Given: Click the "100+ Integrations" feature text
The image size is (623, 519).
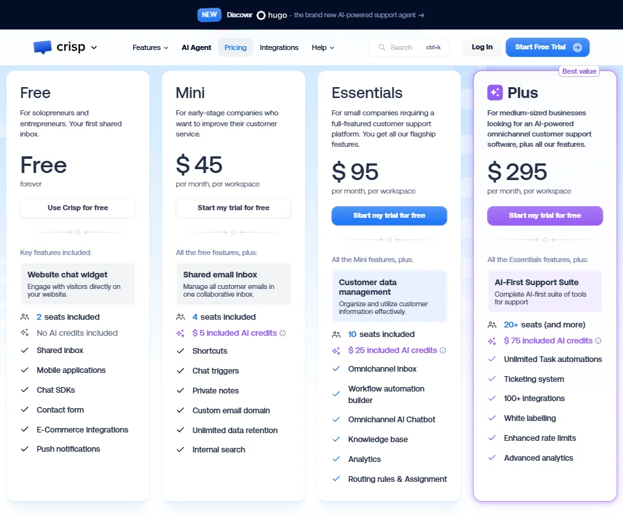Looking at the screenshot, I should (534, 399).
